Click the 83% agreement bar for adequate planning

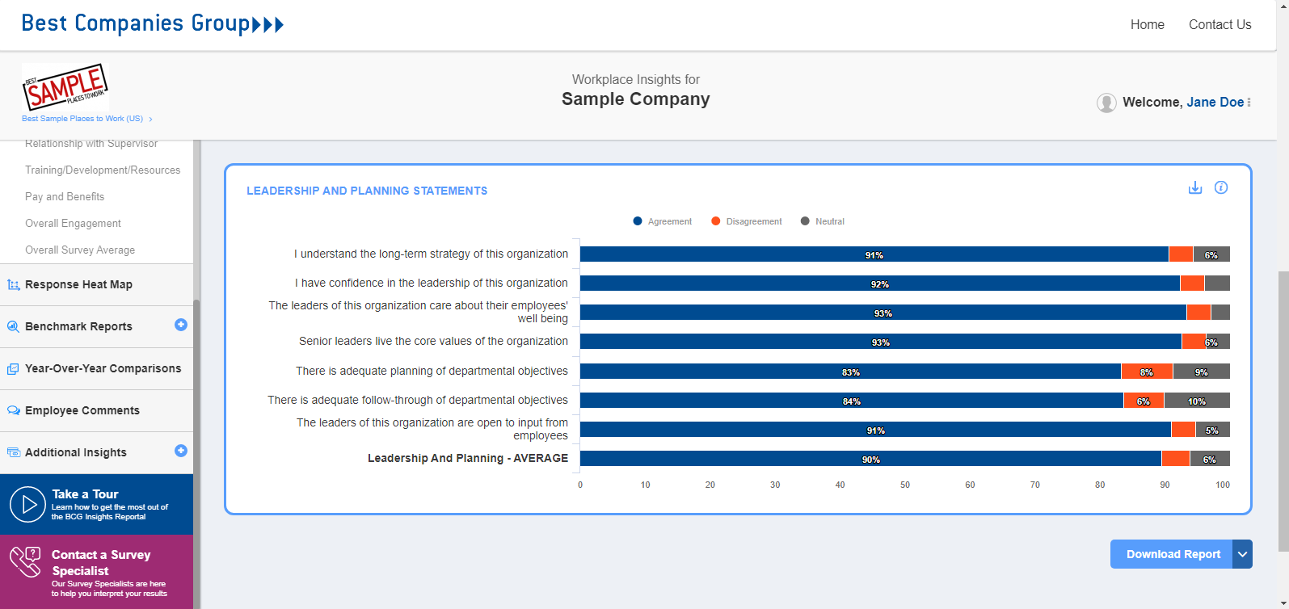(850, 372)
